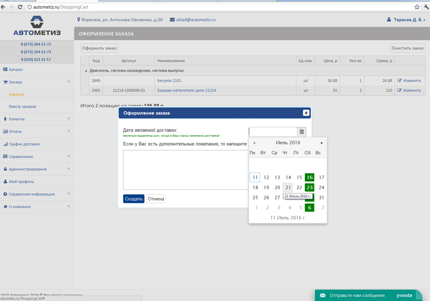
Task: Open Реестр заказов menu item
Action: click(x=22, y=107)
